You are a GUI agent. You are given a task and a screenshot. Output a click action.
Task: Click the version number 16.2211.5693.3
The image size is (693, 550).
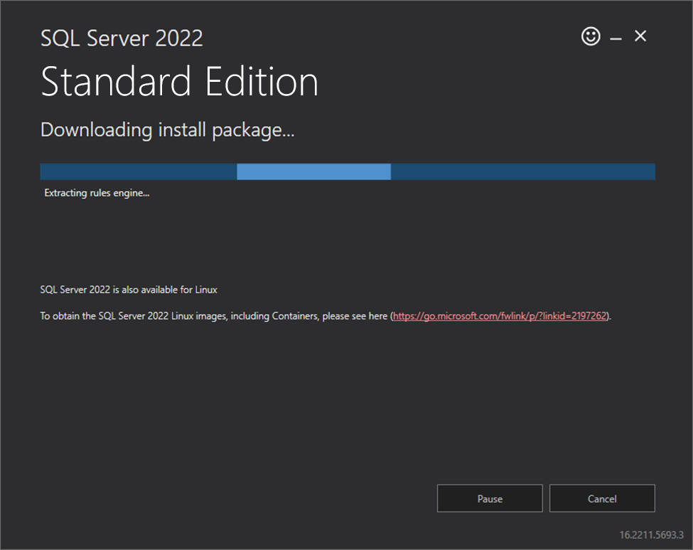(650, 534)
